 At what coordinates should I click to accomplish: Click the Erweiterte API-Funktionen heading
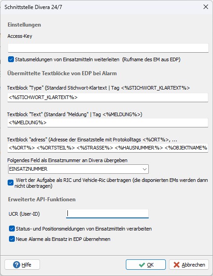pos(42,199)
